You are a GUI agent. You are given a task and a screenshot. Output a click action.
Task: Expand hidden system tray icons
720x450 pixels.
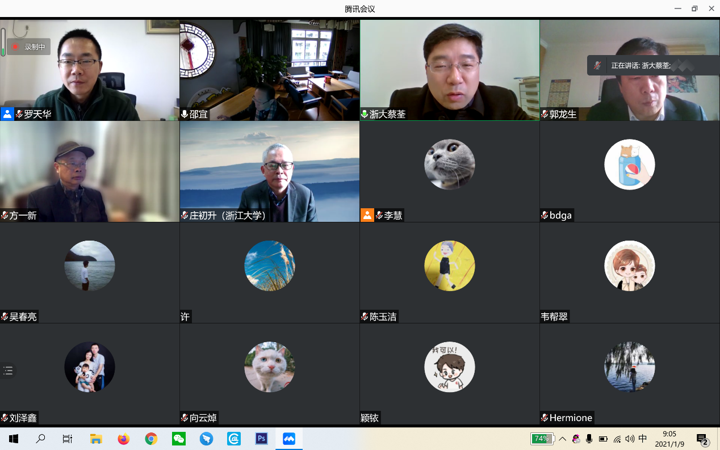pyautogui.click(x=563, y=439)
